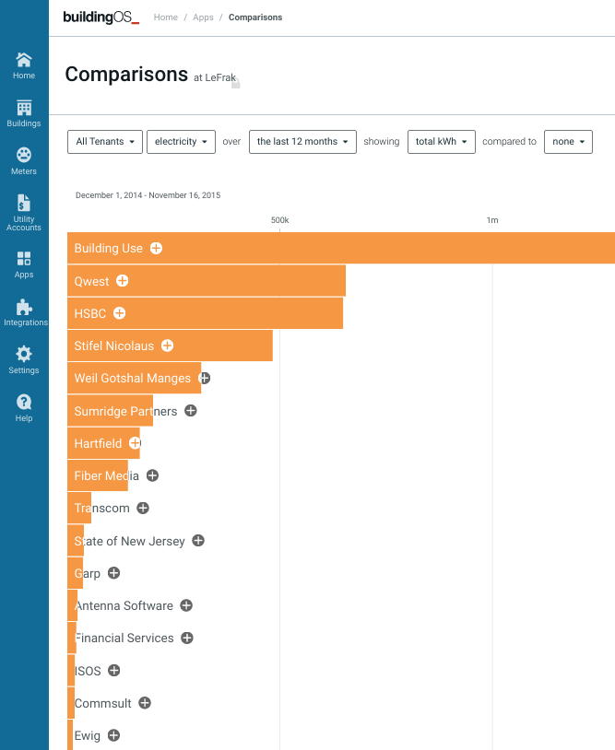
Task: Expand the State of New Jersey plus icon
Action: click(x=198, y=541)
